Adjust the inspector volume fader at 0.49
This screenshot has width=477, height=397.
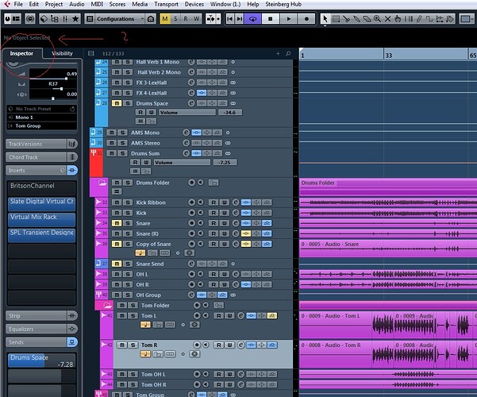pyautogui.click(x=66, y=79)
